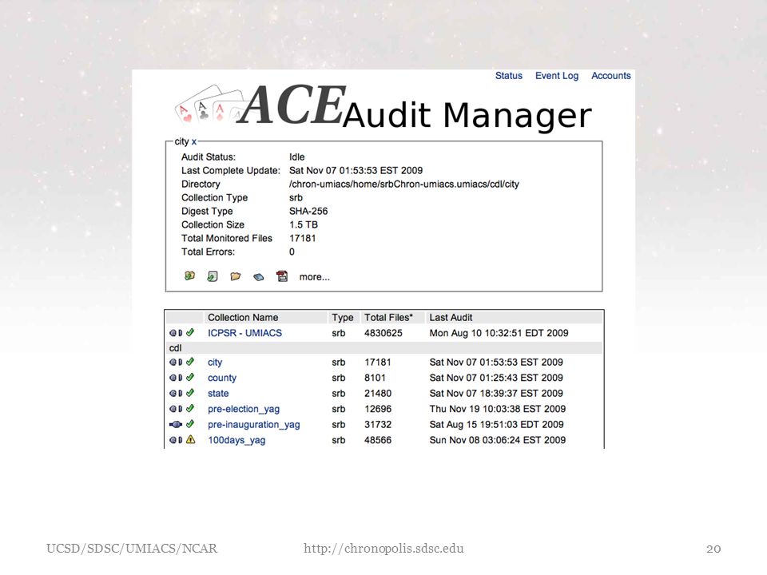Click the 'Sat Aug 15 19:51:03 EDT 2009' audit date
The image size is (767, 575).
pos(496,425)
